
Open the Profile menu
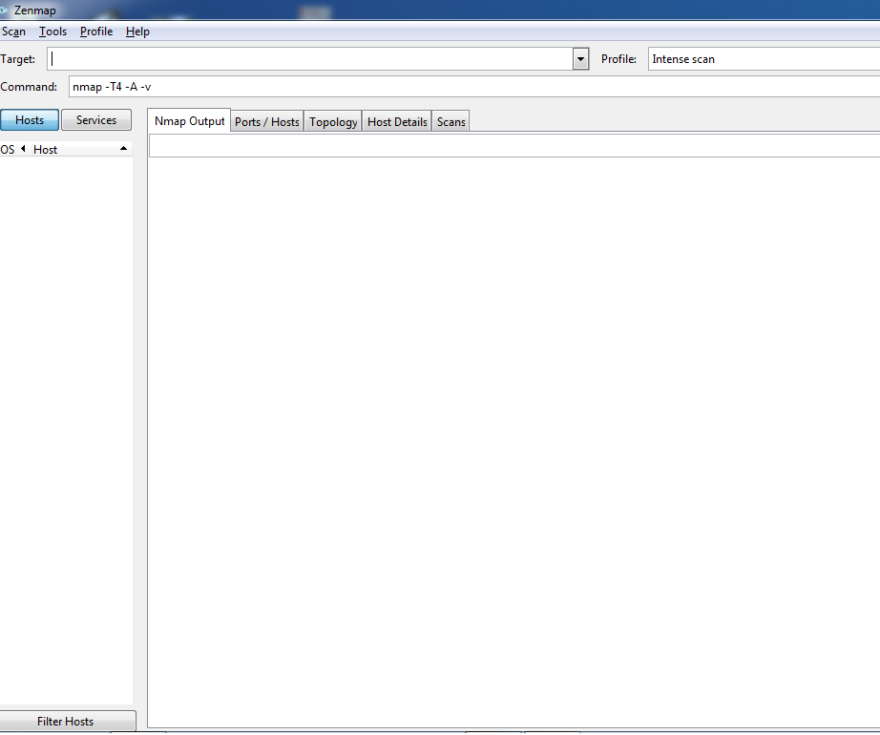point(96,31)
